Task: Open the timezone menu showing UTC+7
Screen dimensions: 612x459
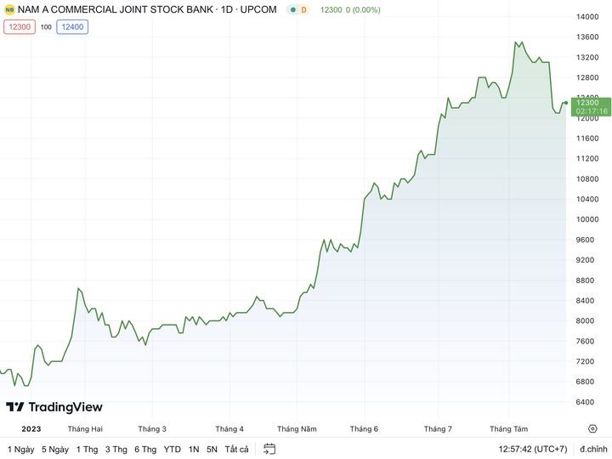Action: tap(532, 449)
